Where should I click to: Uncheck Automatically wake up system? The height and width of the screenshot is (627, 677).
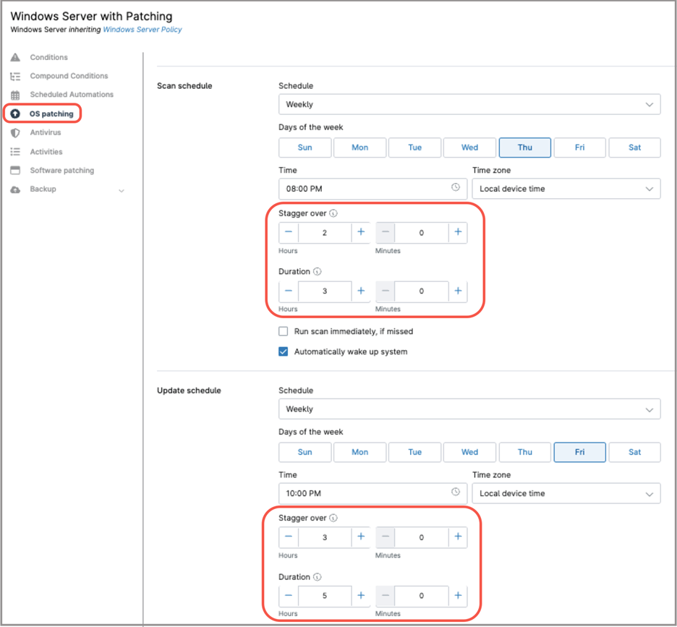(x=284, y=351)
